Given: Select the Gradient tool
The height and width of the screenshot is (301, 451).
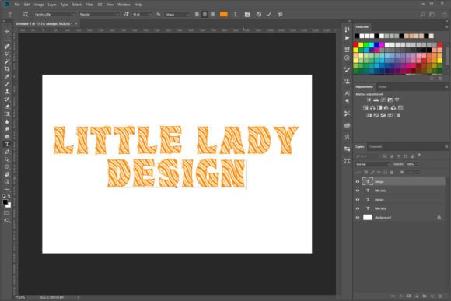Looking at the screenshot, I should coord(7,114).
